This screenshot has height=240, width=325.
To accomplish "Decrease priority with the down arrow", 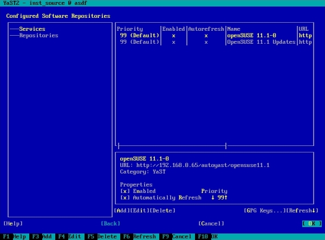I will pyautogui.click(x=213, y=198).
